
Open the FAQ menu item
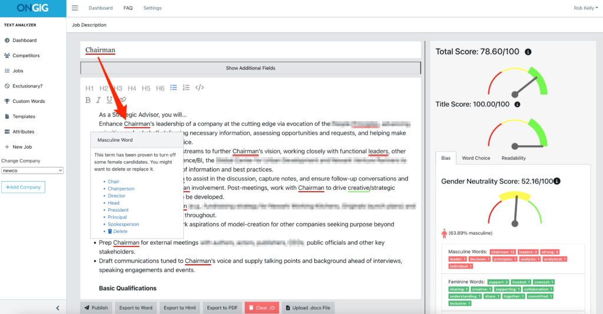click(x=128, y=8)
